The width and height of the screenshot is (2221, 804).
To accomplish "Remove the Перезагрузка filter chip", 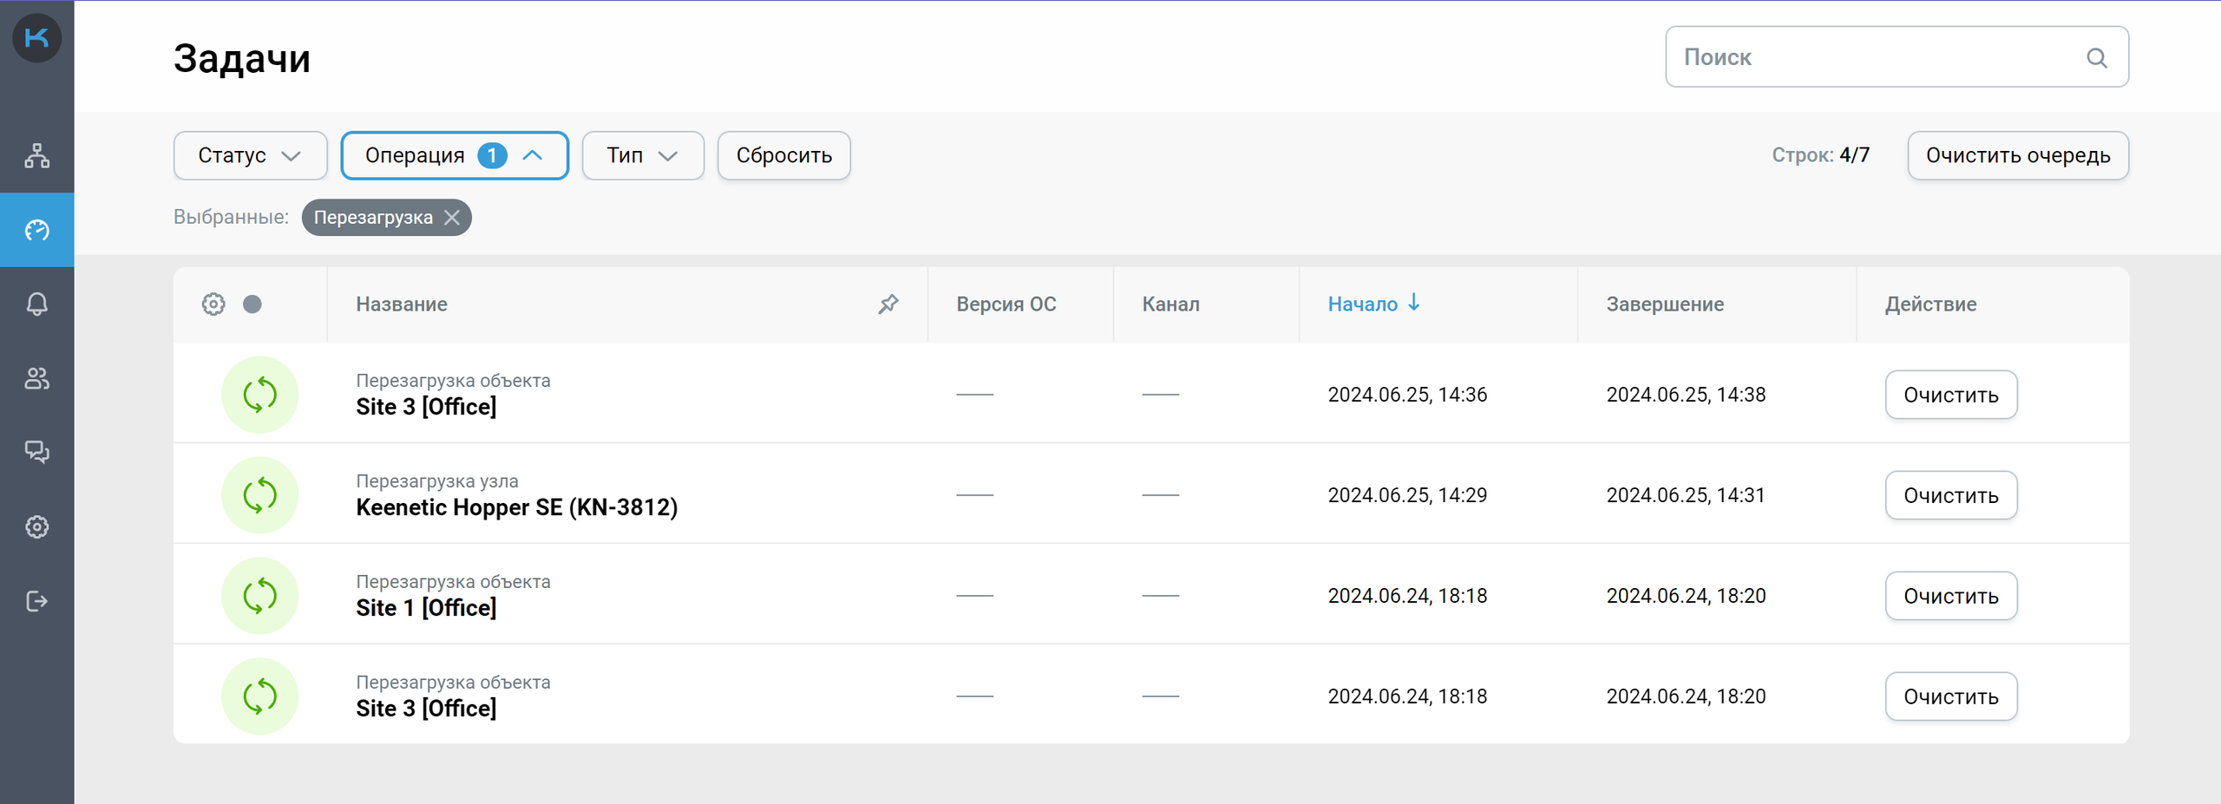I will pos(452,218).
